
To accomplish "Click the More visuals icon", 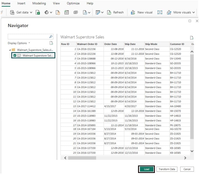I will [169, 12].
